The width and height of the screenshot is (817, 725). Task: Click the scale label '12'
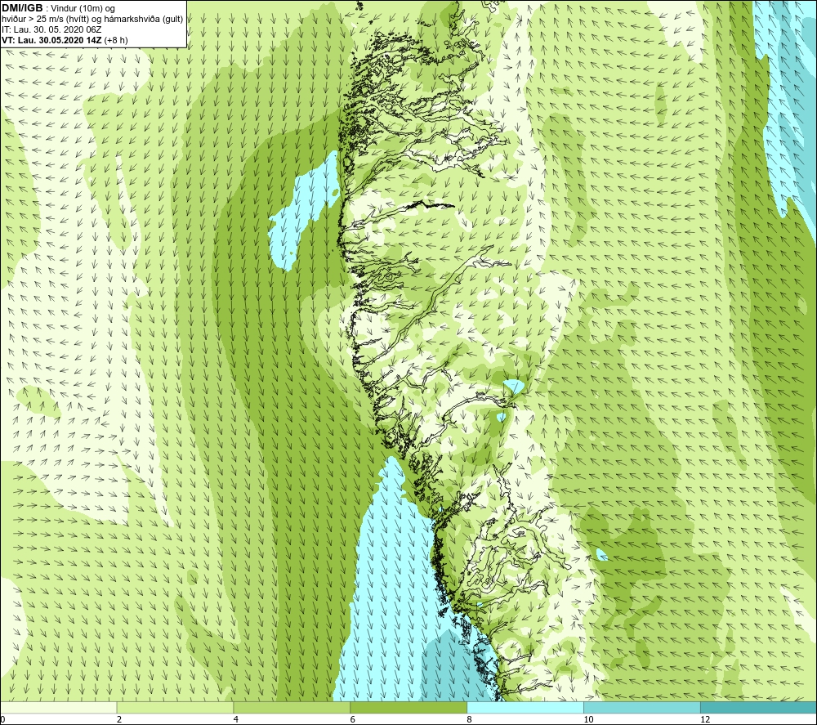[x=705, y=719]
